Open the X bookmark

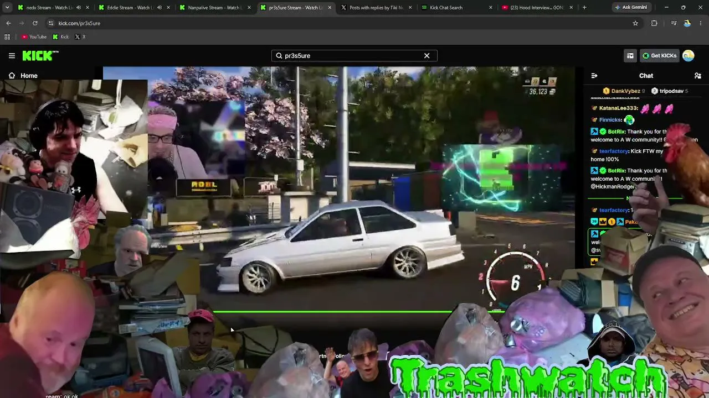(80, 37)
